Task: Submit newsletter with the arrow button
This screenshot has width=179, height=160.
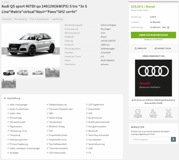Action: point(173,139)
